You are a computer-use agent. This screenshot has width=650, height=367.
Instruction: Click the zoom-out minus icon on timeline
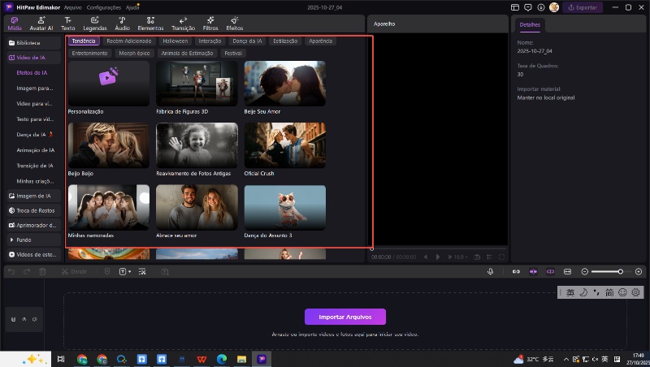[x=584, y=271]
